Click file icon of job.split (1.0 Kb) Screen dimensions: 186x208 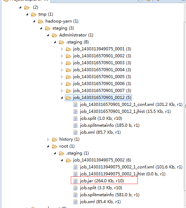coord(75,118)
